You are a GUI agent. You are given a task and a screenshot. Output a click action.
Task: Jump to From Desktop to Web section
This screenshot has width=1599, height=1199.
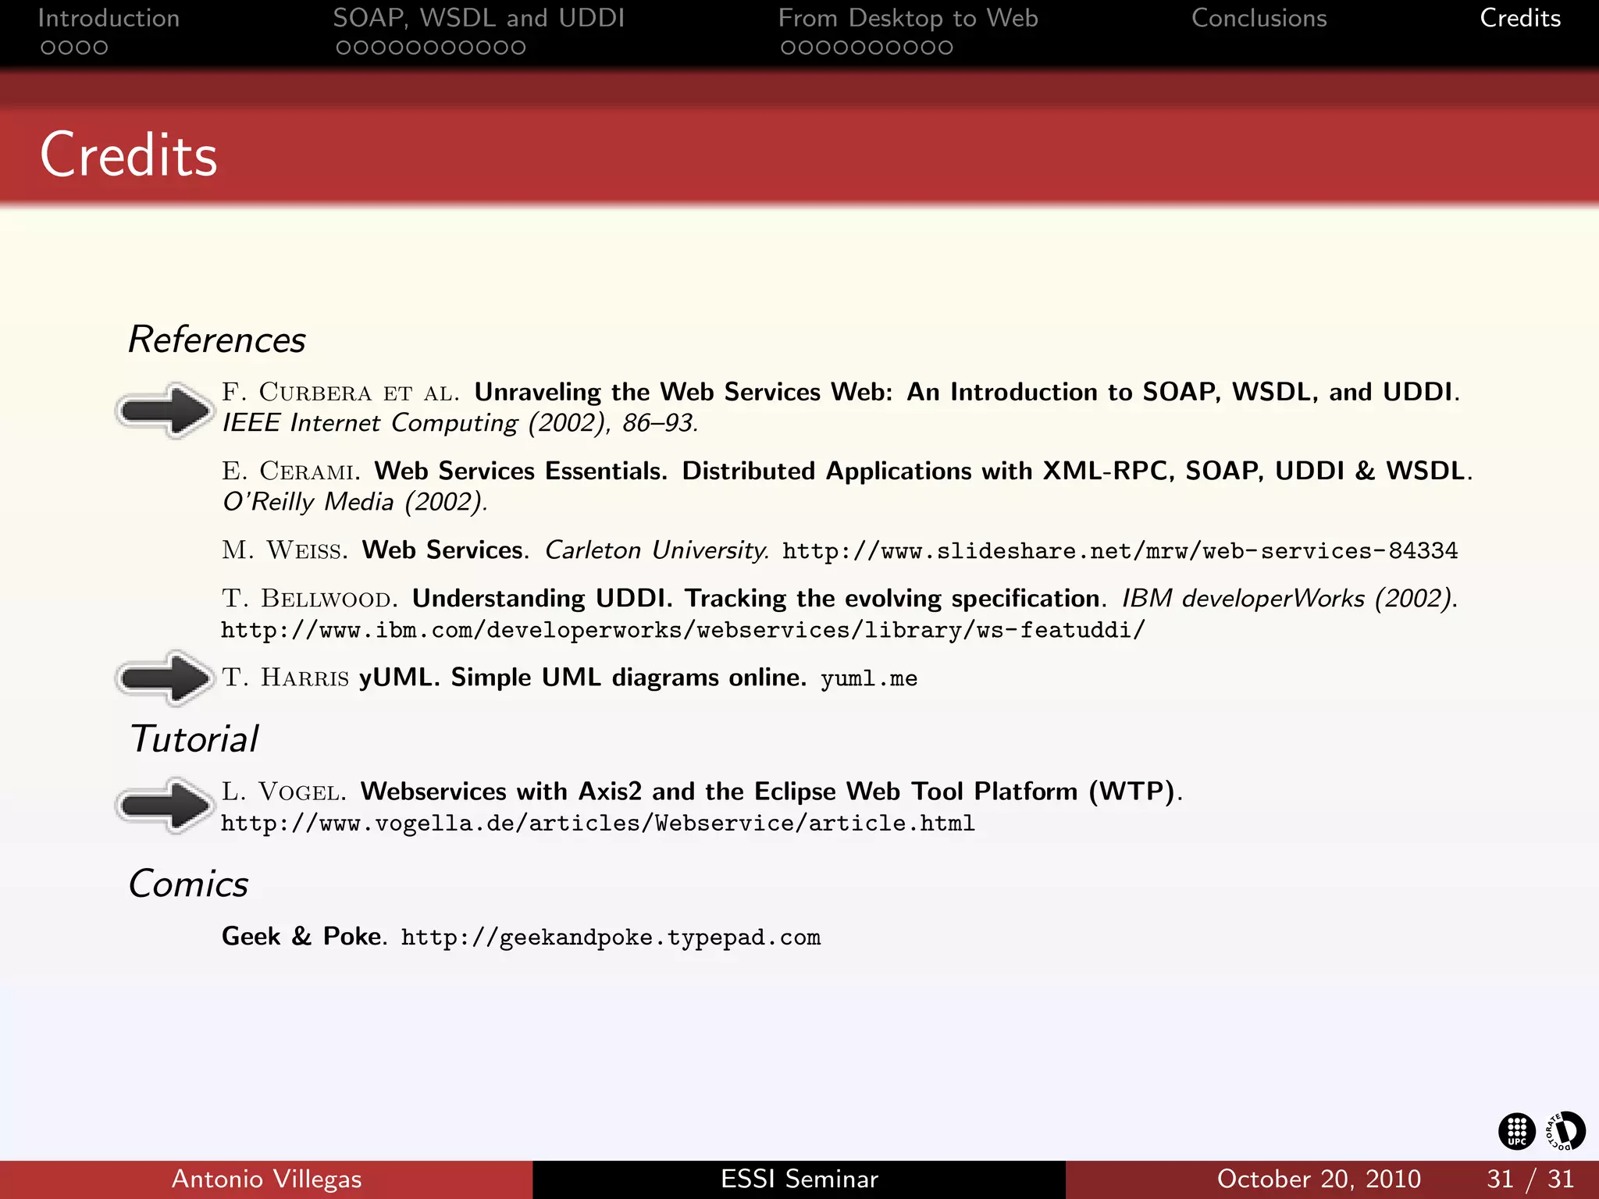908,18
